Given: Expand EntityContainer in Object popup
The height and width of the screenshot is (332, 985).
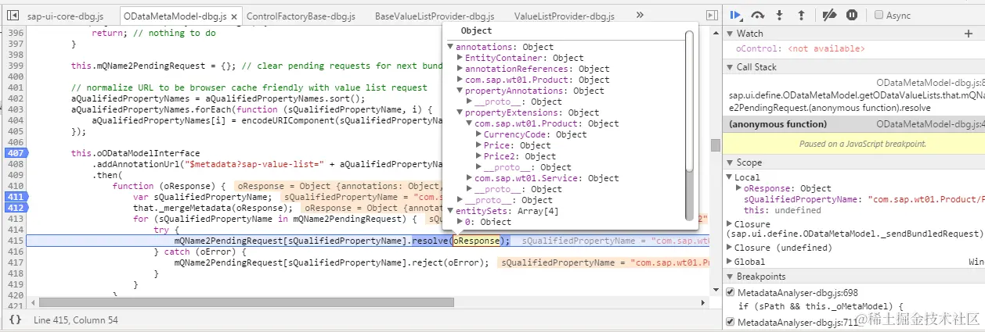Looking at the screenshot, I should 460,58.
